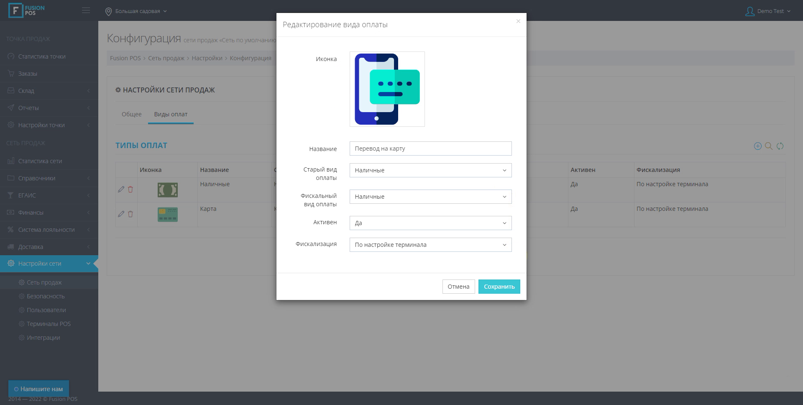Switch to the Общее tab

click(x=131, y=114)
